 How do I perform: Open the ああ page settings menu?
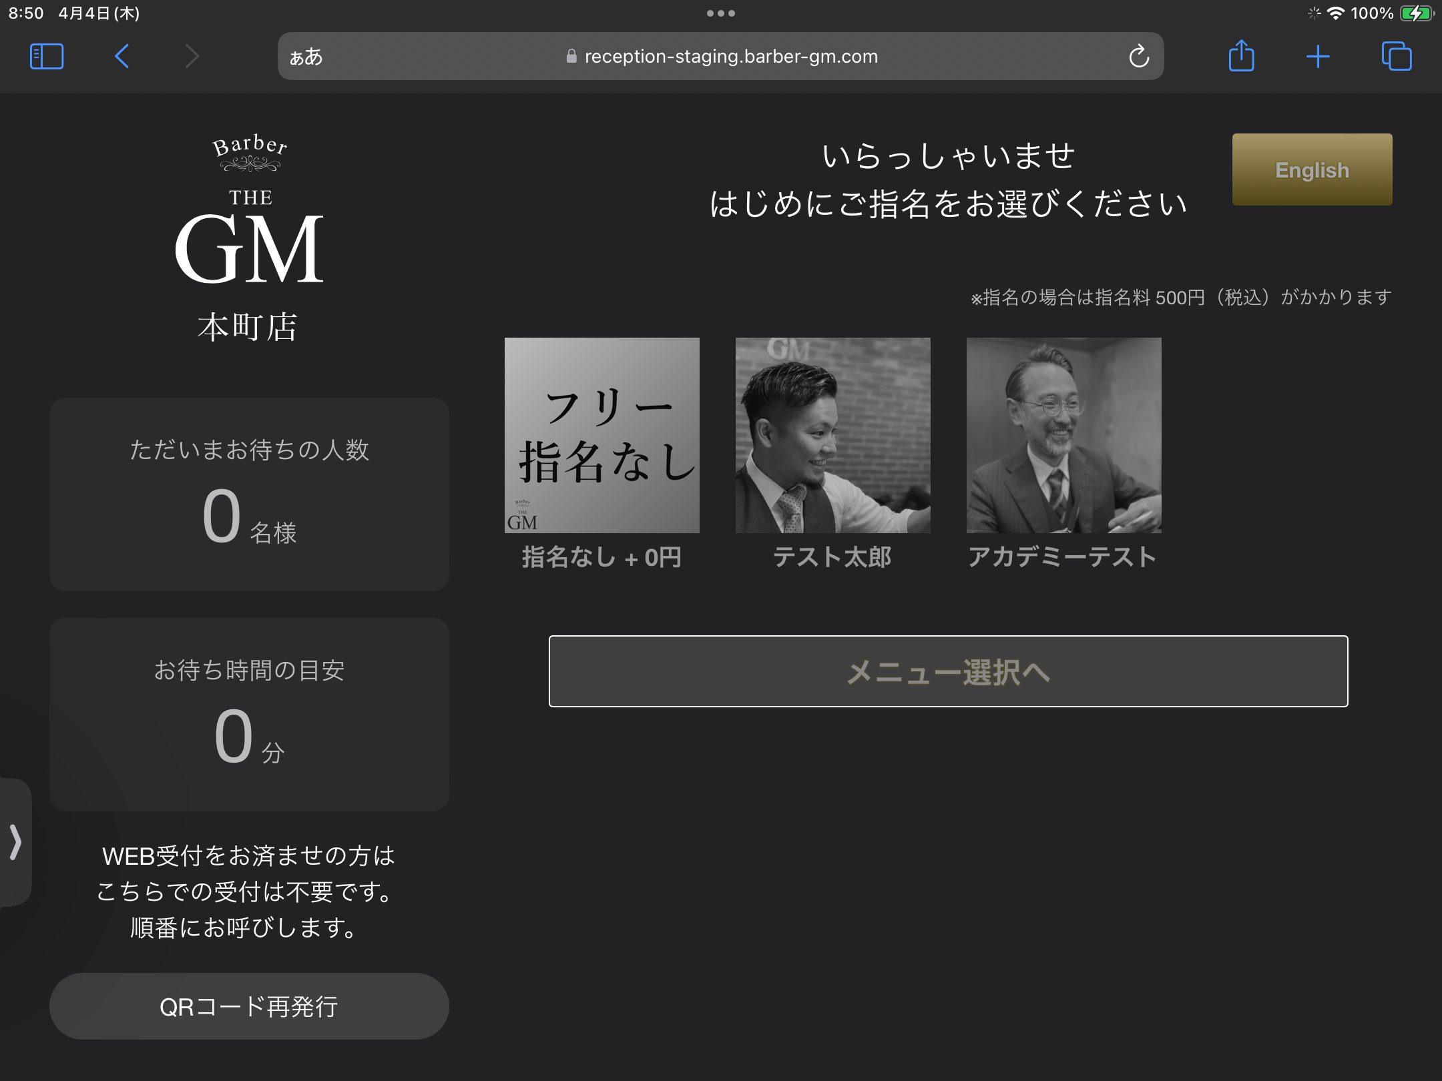pyautogui.click(x=306, y=57)
